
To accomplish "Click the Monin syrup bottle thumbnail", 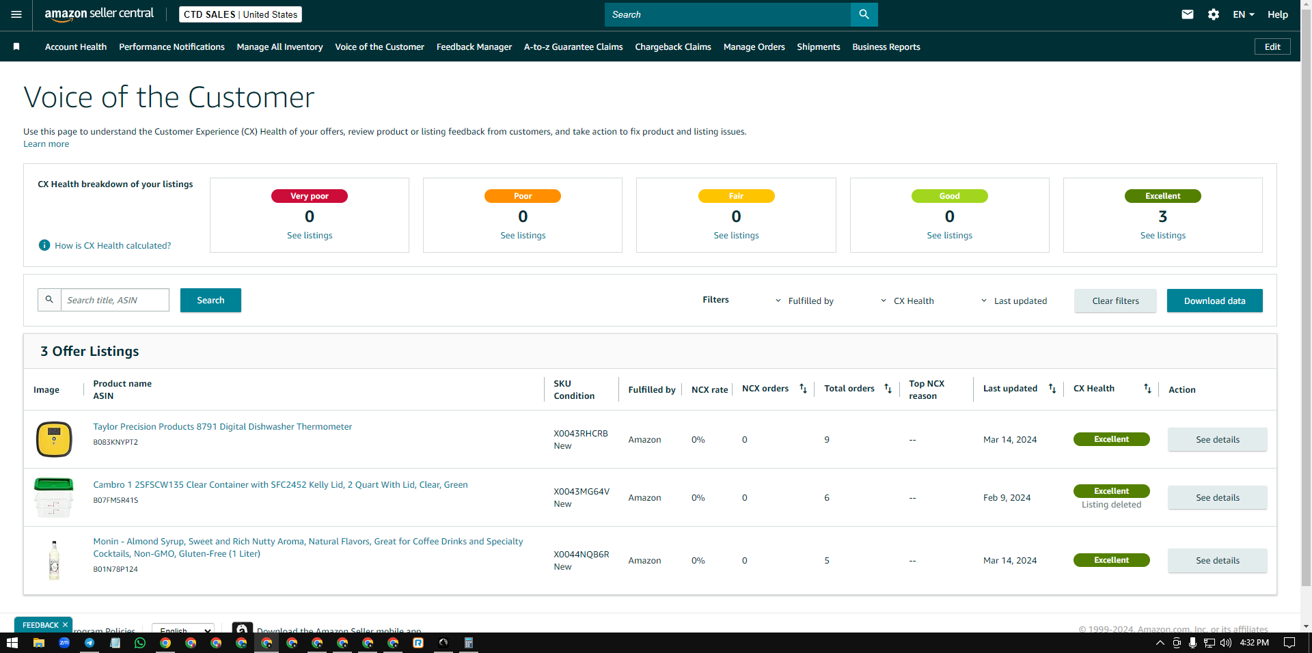I will tap(54, 560).
